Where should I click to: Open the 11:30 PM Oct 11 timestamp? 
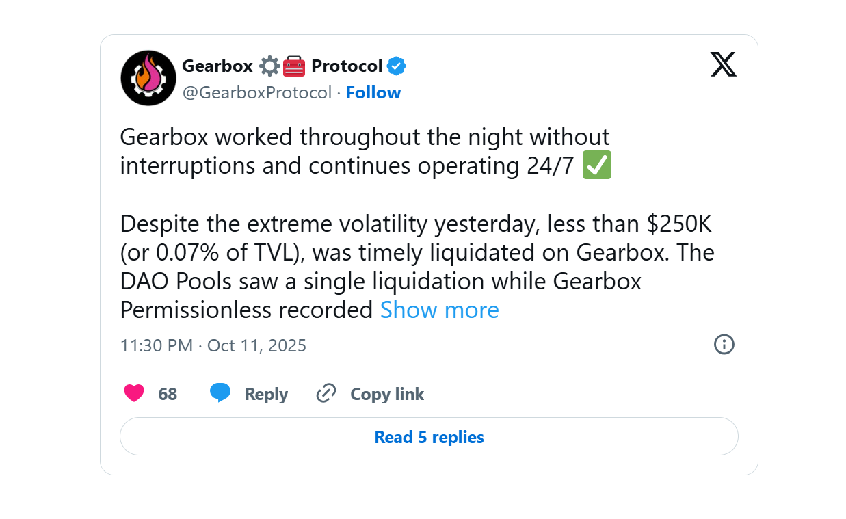click(x=213, y=345)
